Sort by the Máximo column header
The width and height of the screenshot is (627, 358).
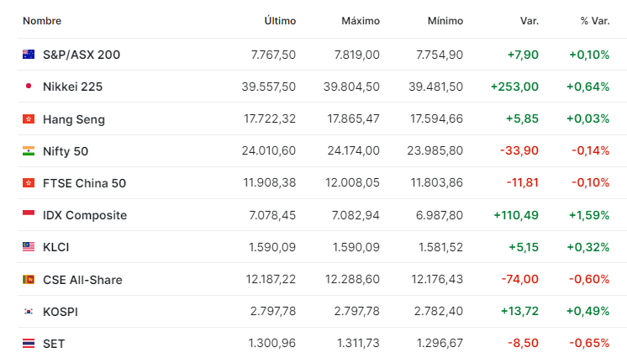(361, 21)
